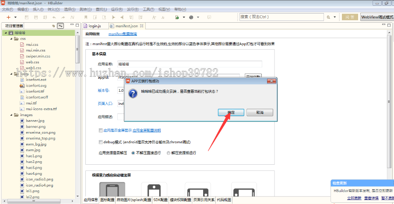Open the 运行(R) menu

pos(117,9)
